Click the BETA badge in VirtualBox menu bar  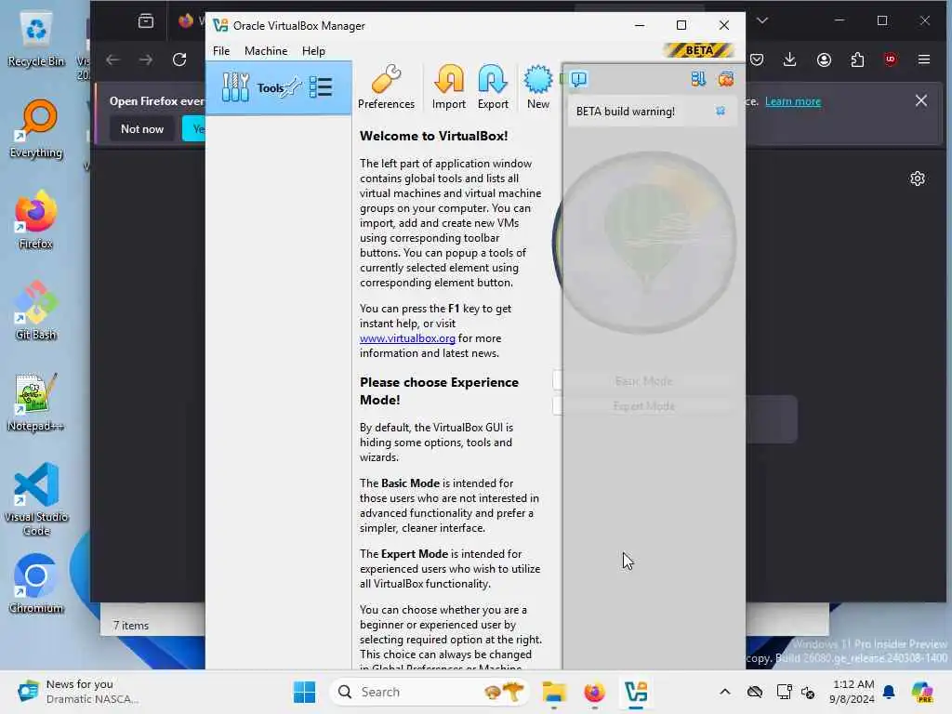pyautogui.click(x=699, y=50)
